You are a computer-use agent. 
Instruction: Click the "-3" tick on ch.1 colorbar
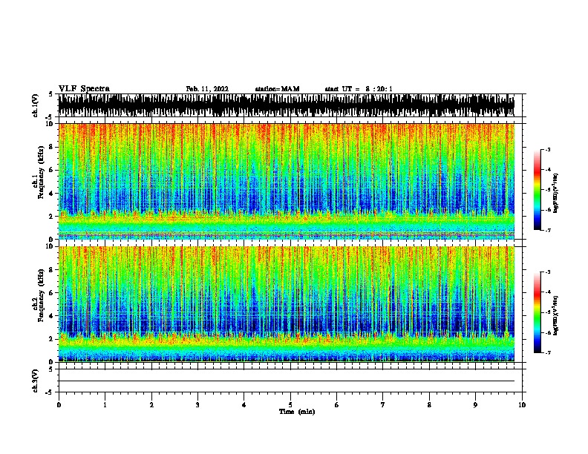(547, 149)
